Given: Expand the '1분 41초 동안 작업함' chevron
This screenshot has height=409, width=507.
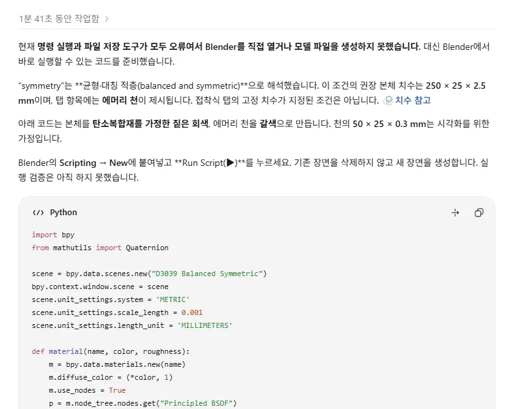Looking at the screenshot, I should [x=107, y=19].
